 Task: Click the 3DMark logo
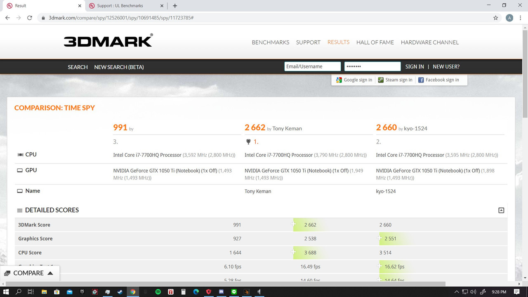[108, 40]
